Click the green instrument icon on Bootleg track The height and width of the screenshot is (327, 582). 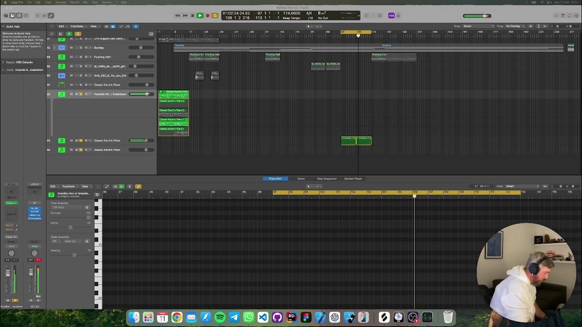[x=61, y=48]
